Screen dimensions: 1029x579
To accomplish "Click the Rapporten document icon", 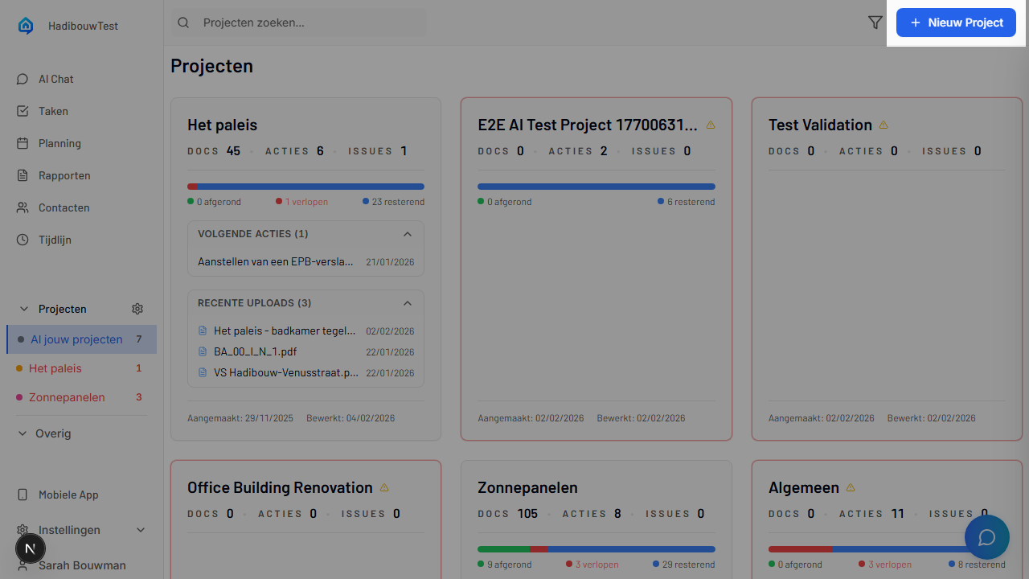I will (x=23, y=175).
